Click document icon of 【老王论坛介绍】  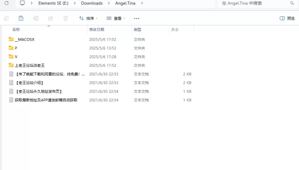pyautogui.click(x=11, y=82)
